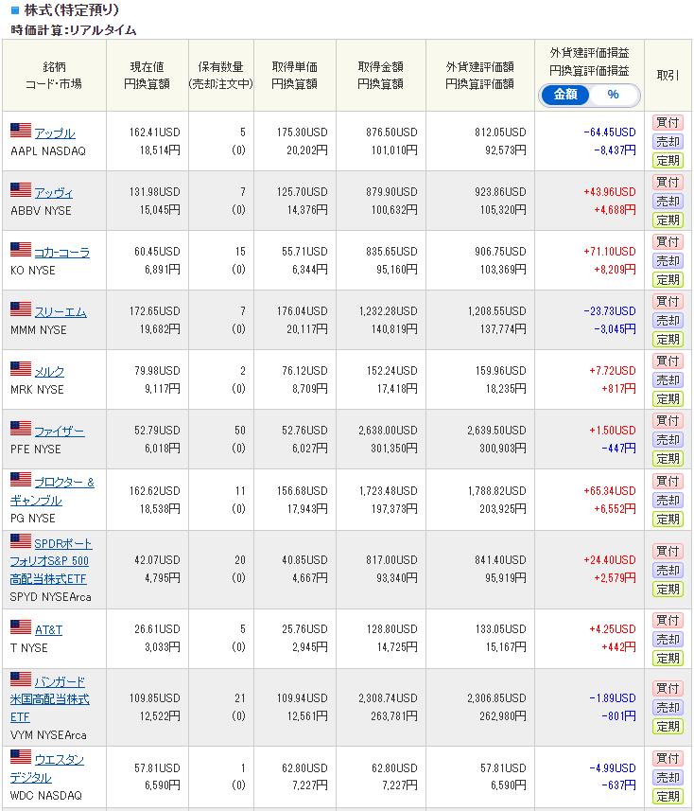Click 買付 button for MMM

(668, 301)
